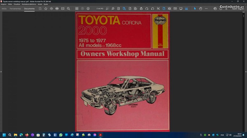247x138 pixels.
Task: Click the upload to cloud icon
Action: point(51,9)
